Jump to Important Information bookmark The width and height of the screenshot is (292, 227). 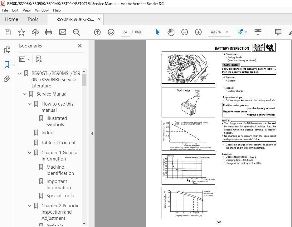coord(58,184)
